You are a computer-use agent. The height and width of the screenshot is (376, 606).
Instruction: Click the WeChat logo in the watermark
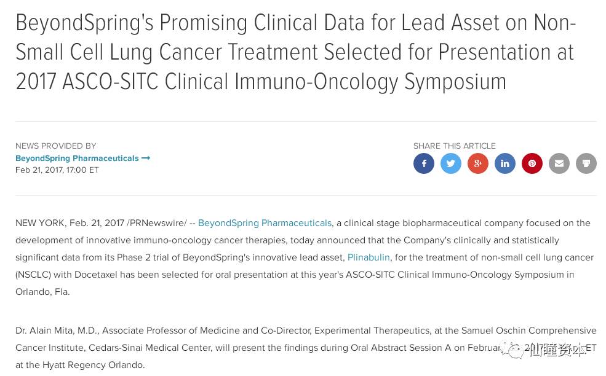point(511,350)
